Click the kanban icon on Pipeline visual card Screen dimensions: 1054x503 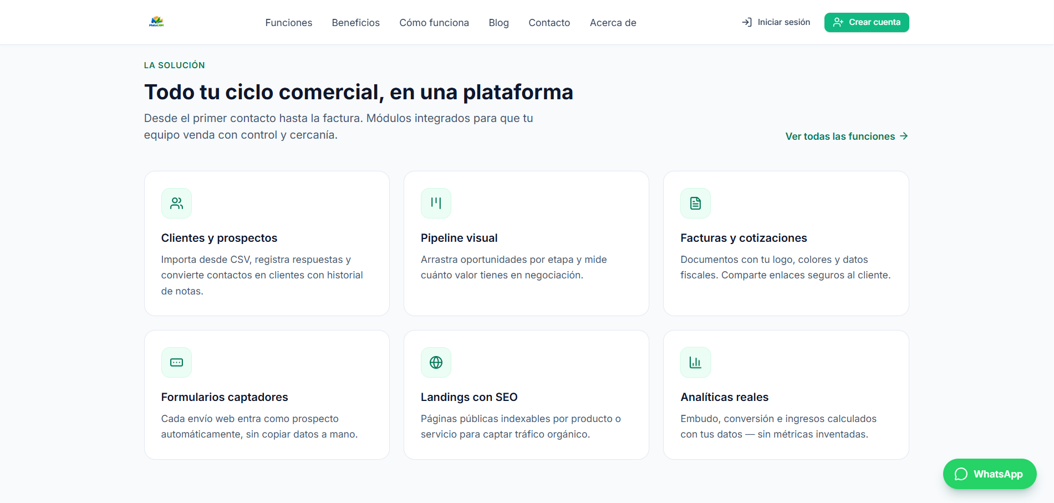pos(436,203)
